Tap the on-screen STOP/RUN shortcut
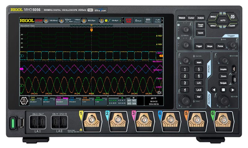This screenshot has width=248, height=148. [x=129, y=20]
